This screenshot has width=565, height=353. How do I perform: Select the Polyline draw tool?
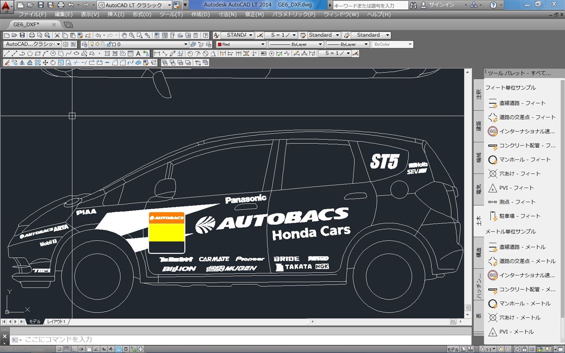[x=22, y=53]
